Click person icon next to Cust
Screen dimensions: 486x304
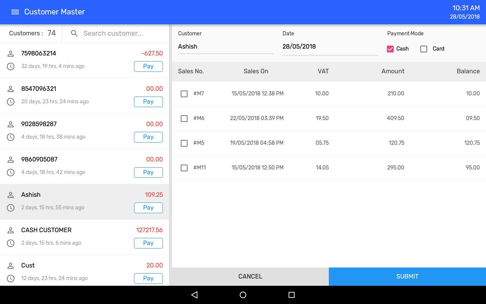click(11, 266)
